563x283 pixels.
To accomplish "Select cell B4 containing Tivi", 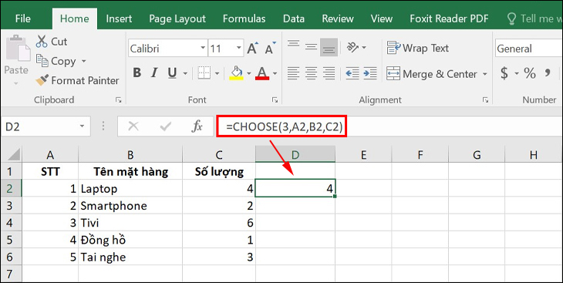I will [130, 223].
